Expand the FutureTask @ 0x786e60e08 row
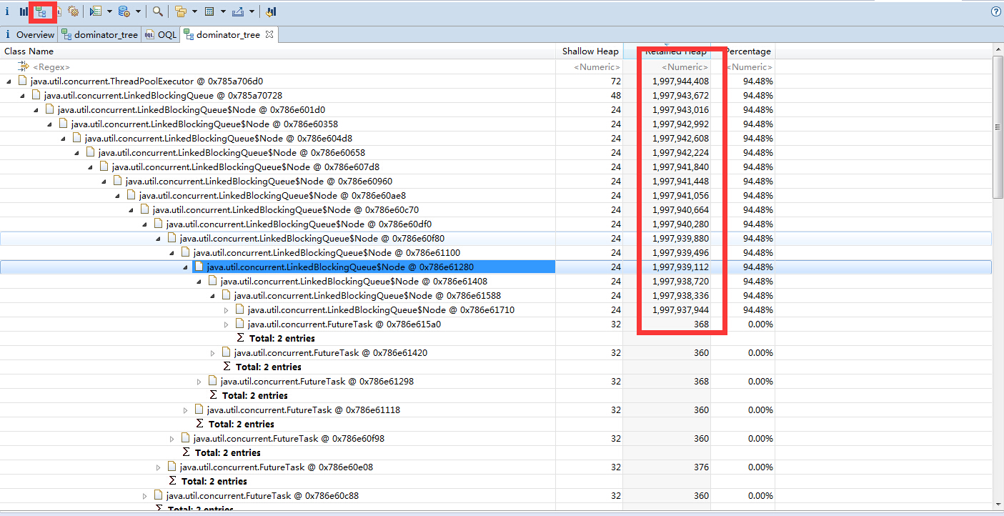Screen dimensions: 1004x516 (x=158, y=467)
